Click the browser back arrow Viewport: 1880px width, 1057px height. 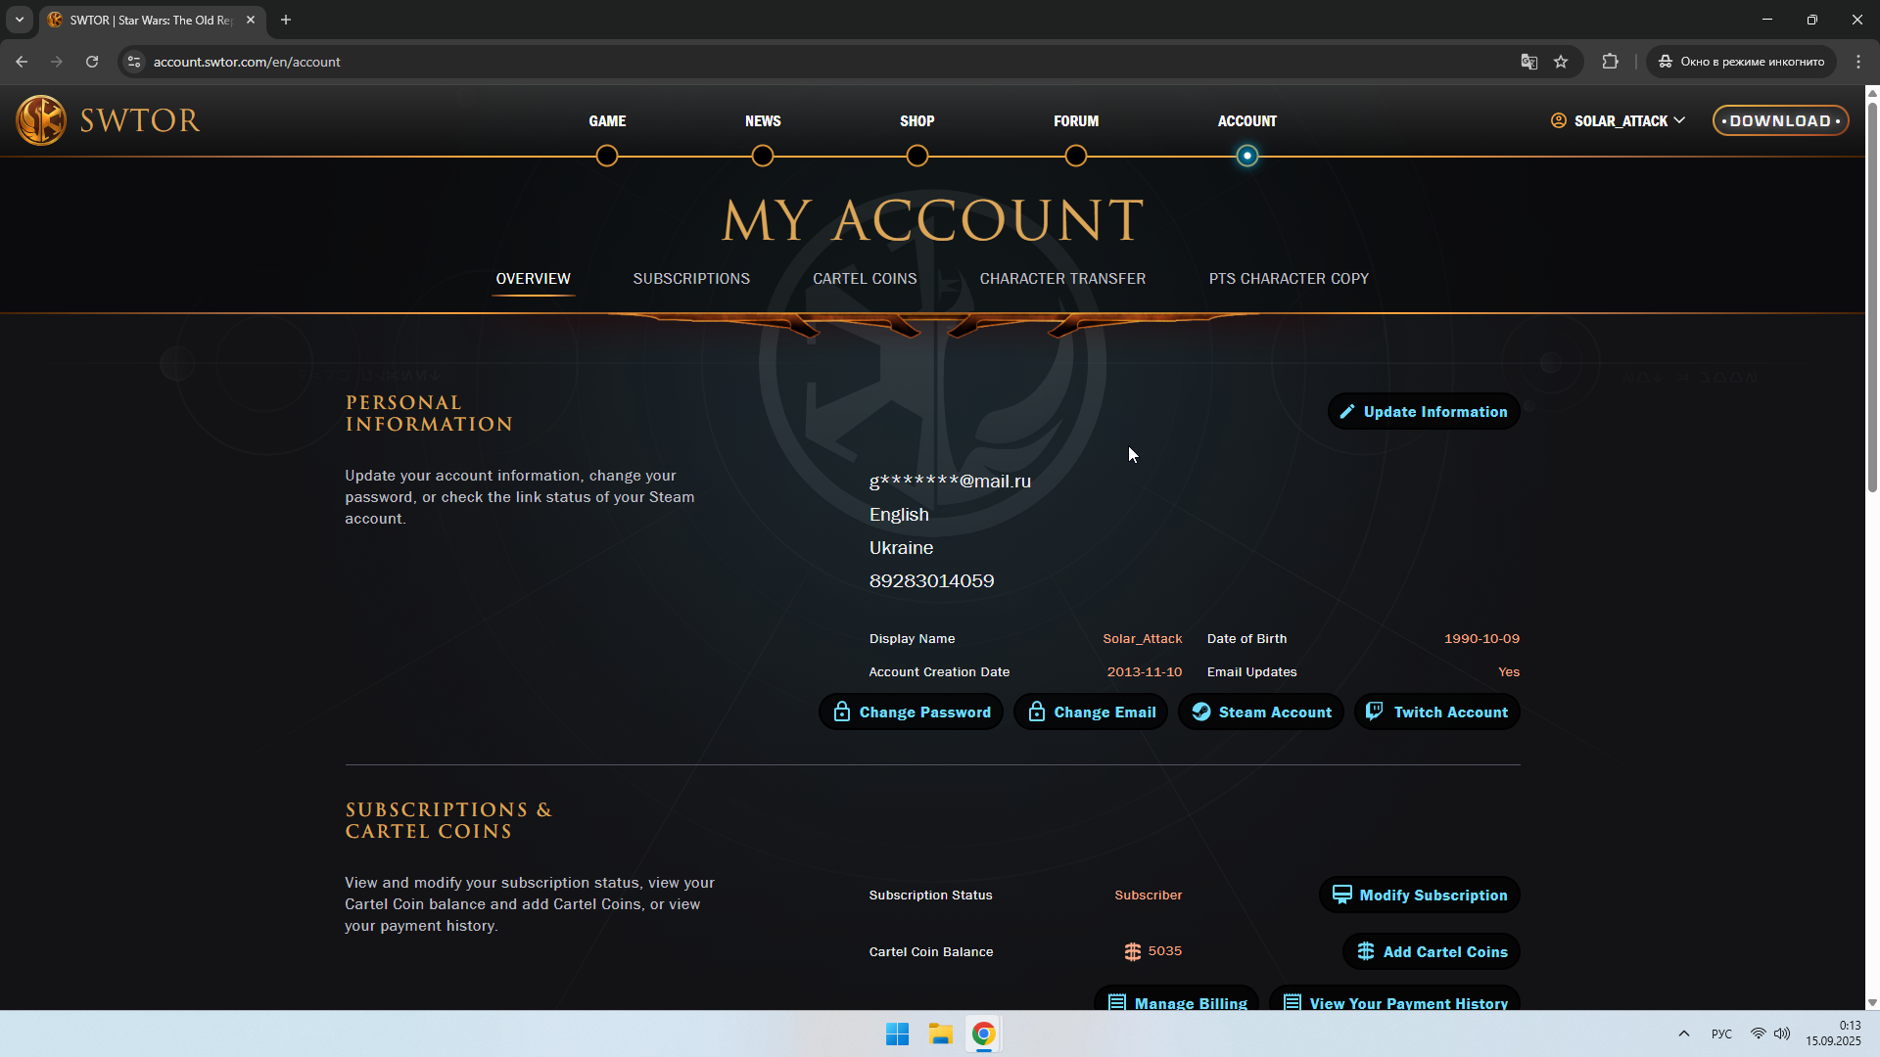[22, 62]
